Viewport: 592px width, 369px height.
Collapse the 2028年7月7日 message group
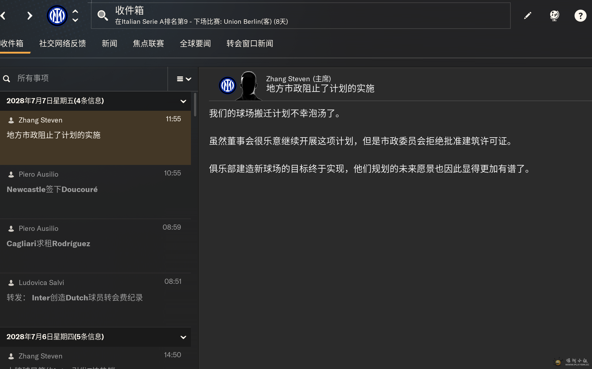(x=183, y=101)
